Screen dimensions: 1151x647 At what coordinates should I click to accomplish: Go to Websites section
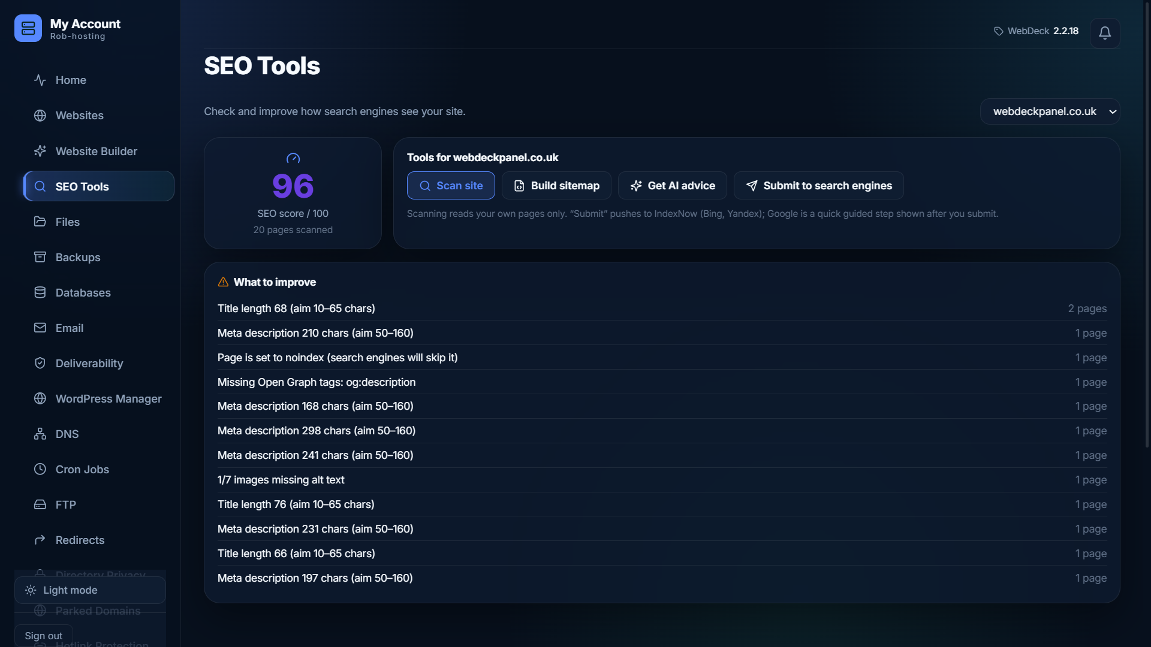point(99,116)
